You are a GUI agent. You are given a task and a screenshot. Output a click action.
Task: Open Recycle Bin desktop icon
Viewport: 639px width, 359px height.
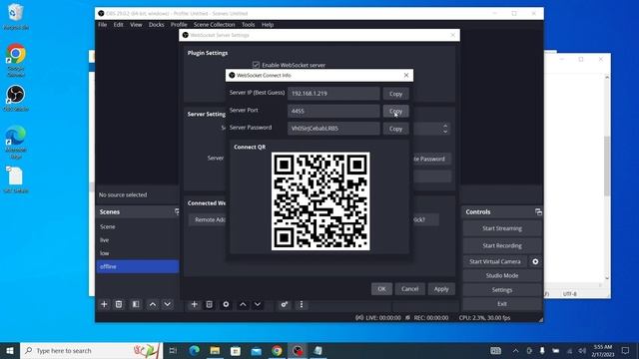(x=16, y=17)
